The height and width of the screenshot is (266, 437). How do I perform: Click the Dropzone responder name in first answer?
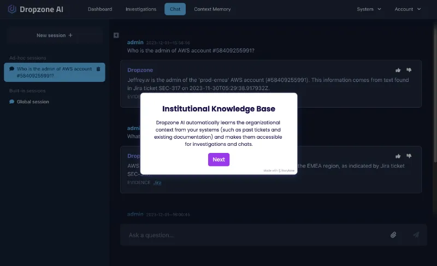click(140, 70)
